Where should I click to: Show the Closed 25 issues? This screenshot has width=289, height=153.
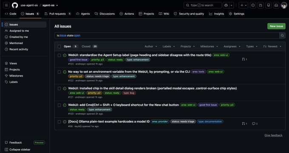(x=89, y=47)
